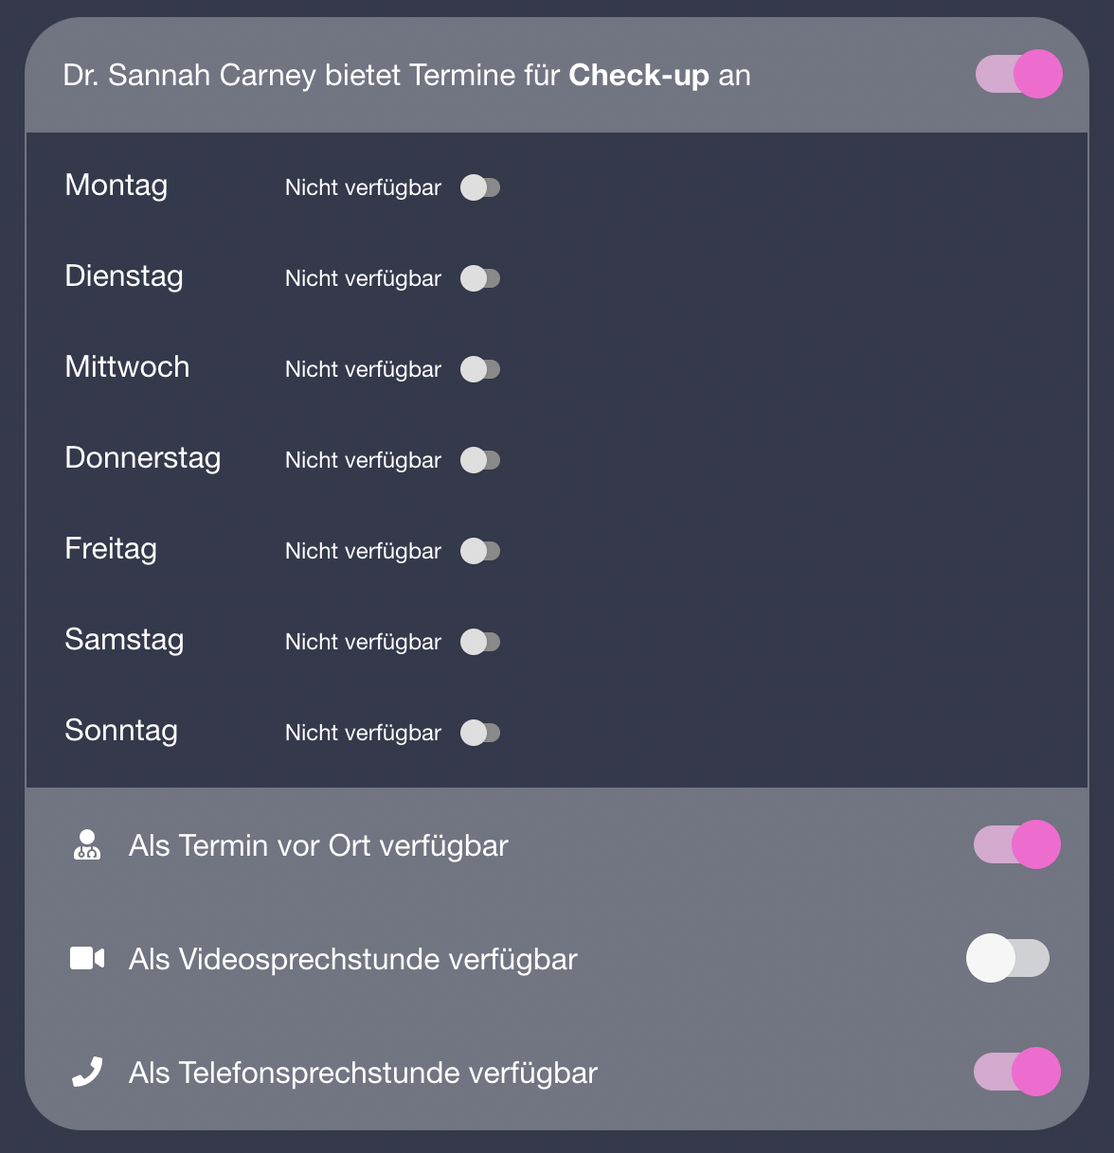Click the doctor icon beside Termin vor Ort

click(x=87, y=844)
